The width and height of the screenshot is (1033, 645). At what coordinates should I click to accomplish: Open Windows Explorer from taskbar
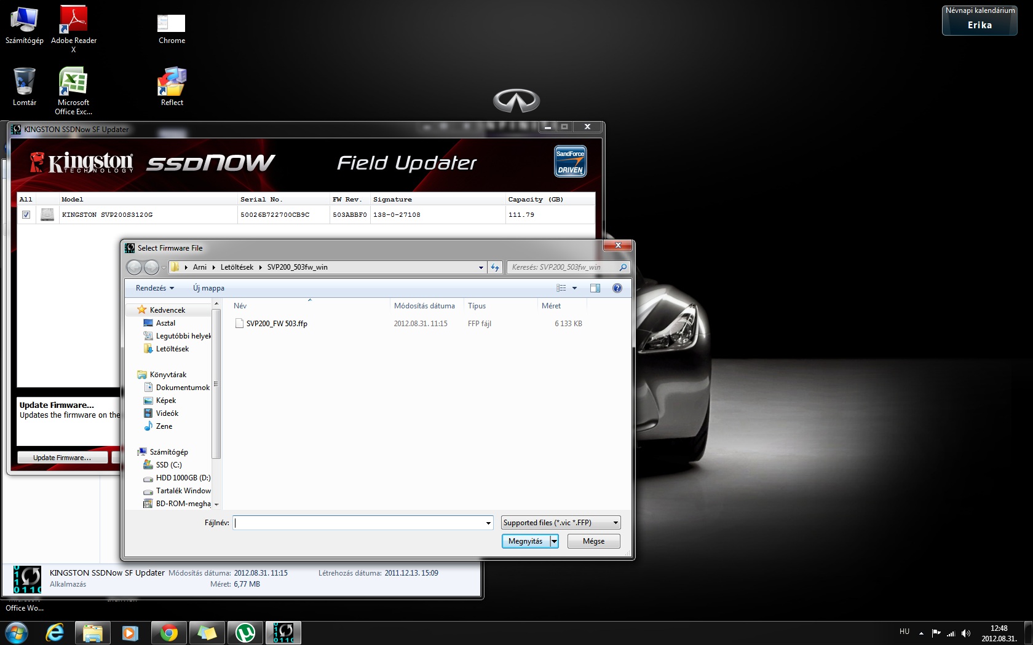[93, 633]
